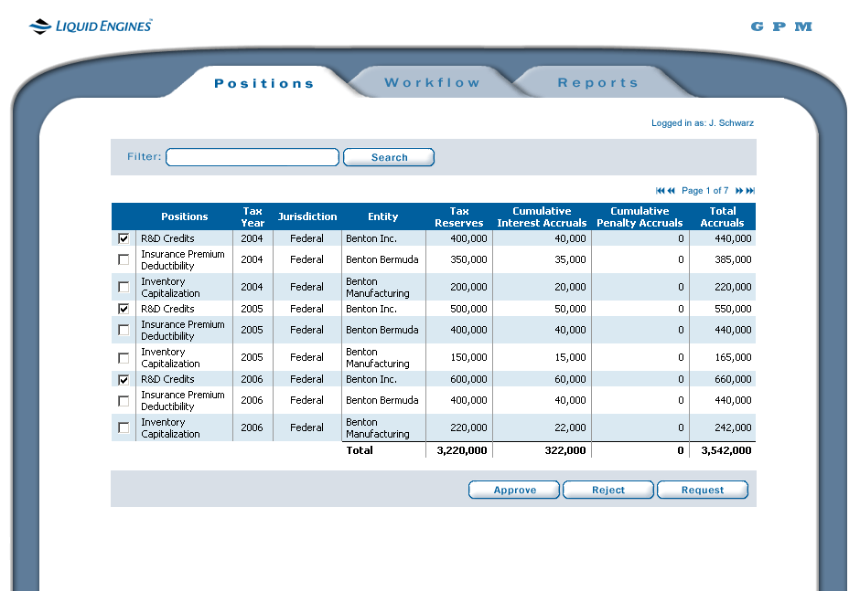
Task: Select the 2005 Inventory Capitalization checkbox
Action: 124,358
